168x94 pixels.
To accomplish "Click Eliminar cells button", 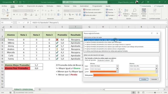I will (110, 13).
